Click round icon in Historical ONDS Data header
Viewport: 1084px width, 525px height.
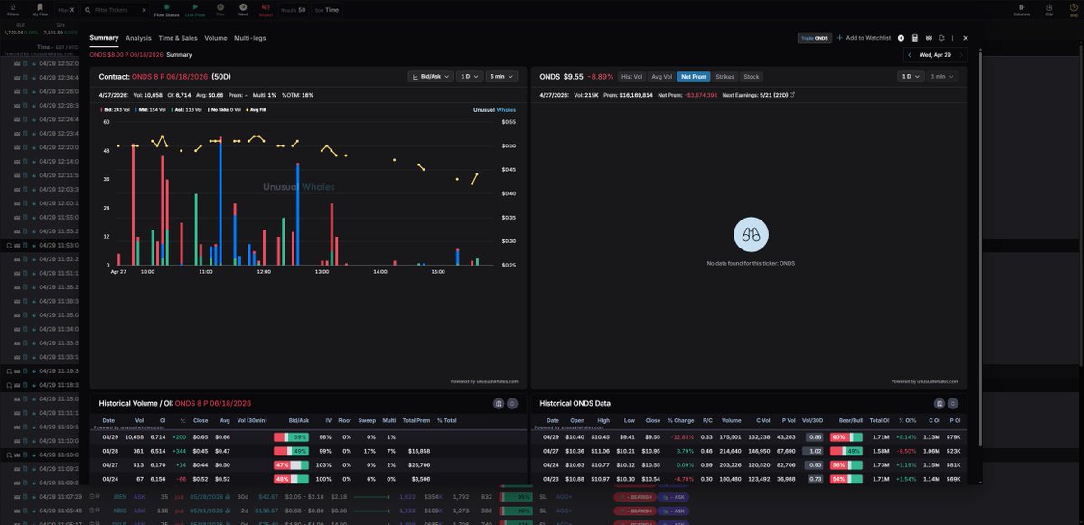pos(953,403)
